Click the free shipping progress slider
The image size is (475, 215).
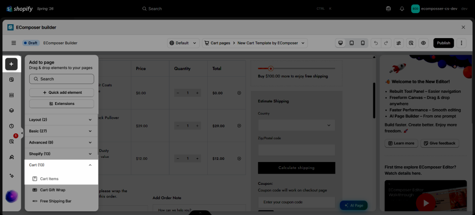pos(296,69)
